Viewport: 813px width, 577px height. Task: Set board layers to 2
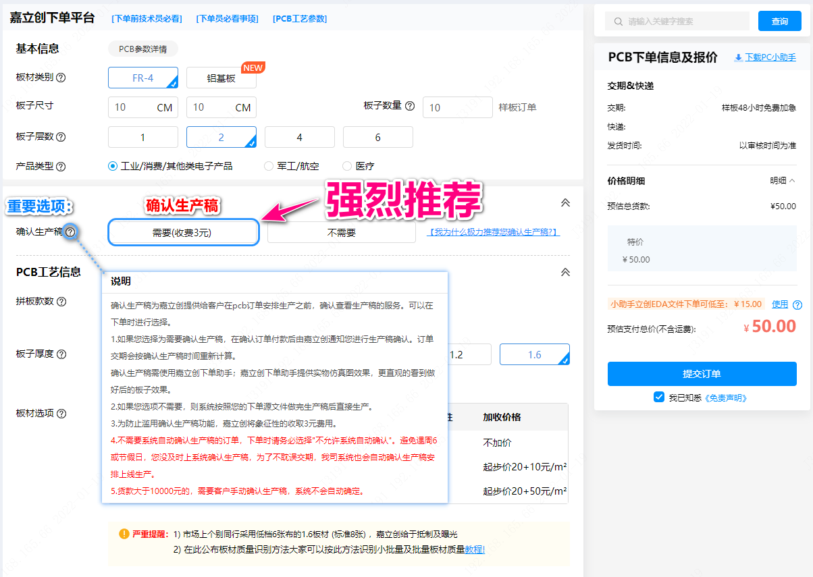221,137
